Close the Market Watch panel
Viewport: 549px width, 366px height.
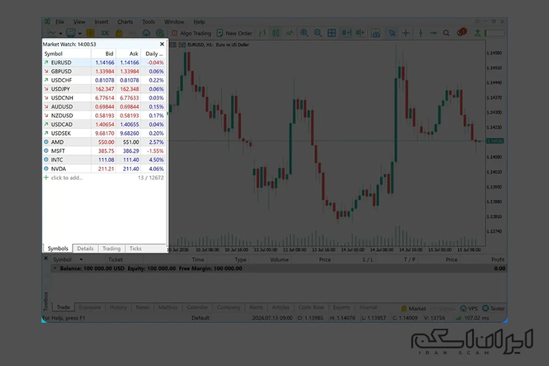(x=162, y=44)
